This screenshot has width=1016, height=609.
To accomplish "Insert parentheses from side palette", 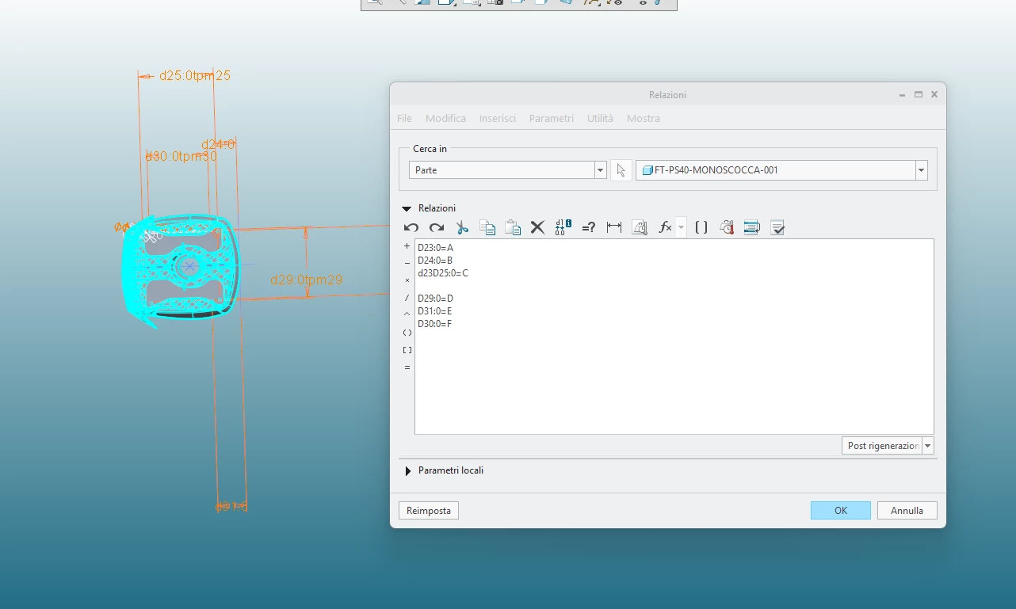I will click(x=407, y=333).
